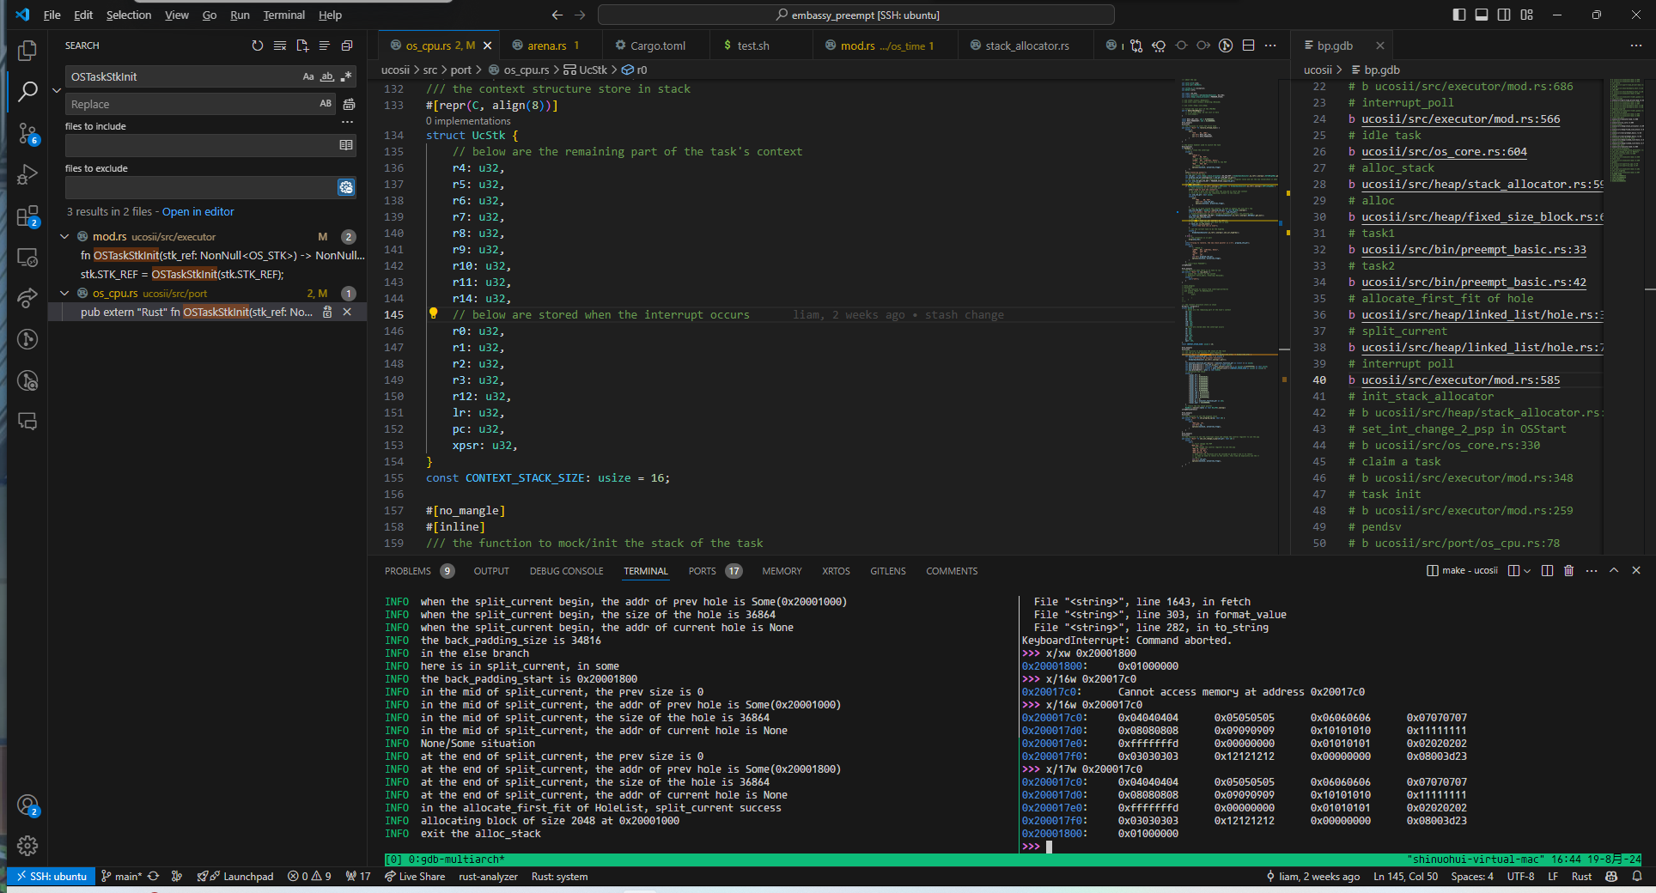Toggle search details ellipsis button

click(x=347, y=122)
